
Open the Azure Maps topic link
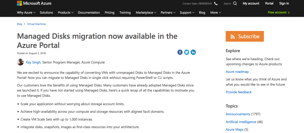[234, 130]
